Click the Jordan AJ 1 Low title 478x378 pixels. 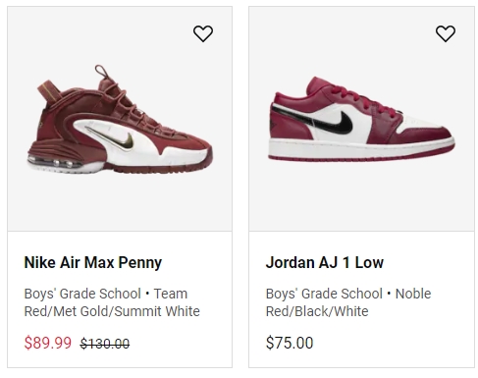click(324, 262)
